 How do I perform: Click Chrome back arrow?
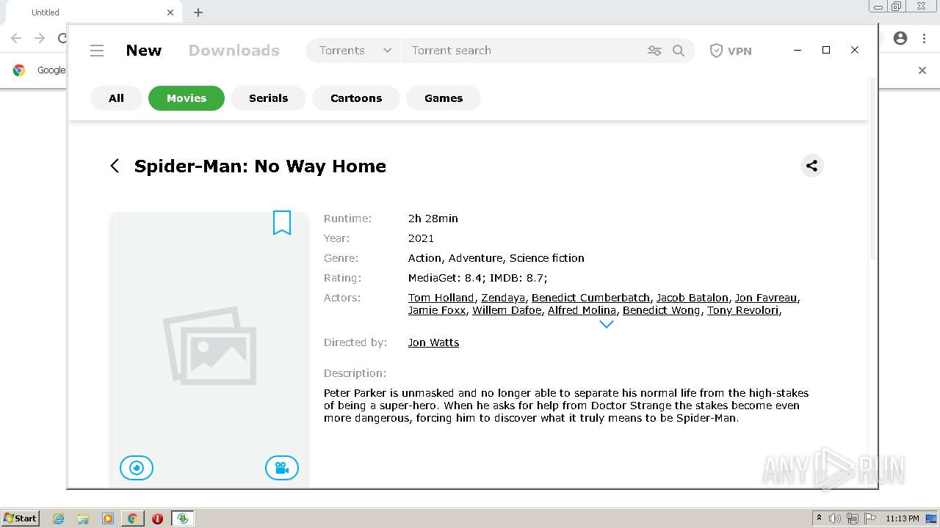click(16, 38)
